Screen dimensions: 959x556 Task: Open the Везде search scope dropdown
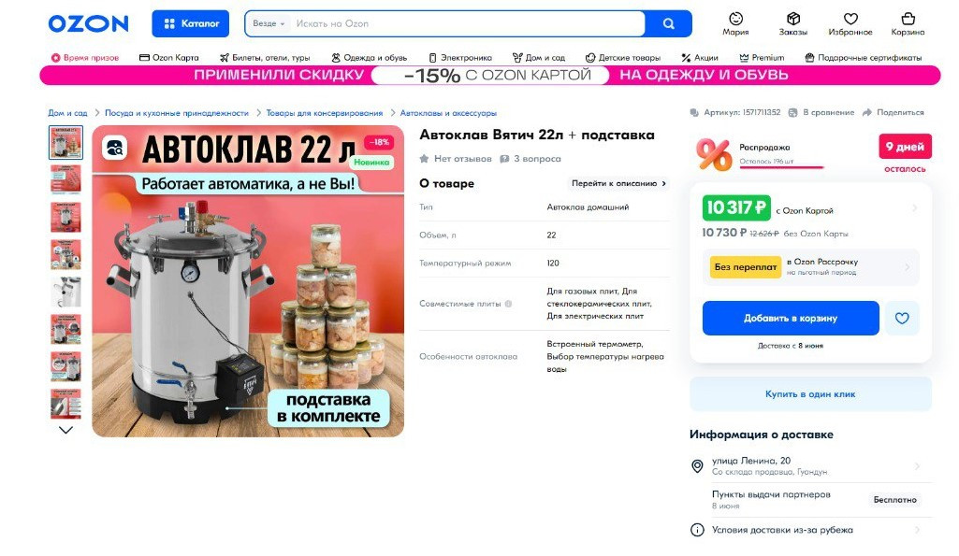269,24
